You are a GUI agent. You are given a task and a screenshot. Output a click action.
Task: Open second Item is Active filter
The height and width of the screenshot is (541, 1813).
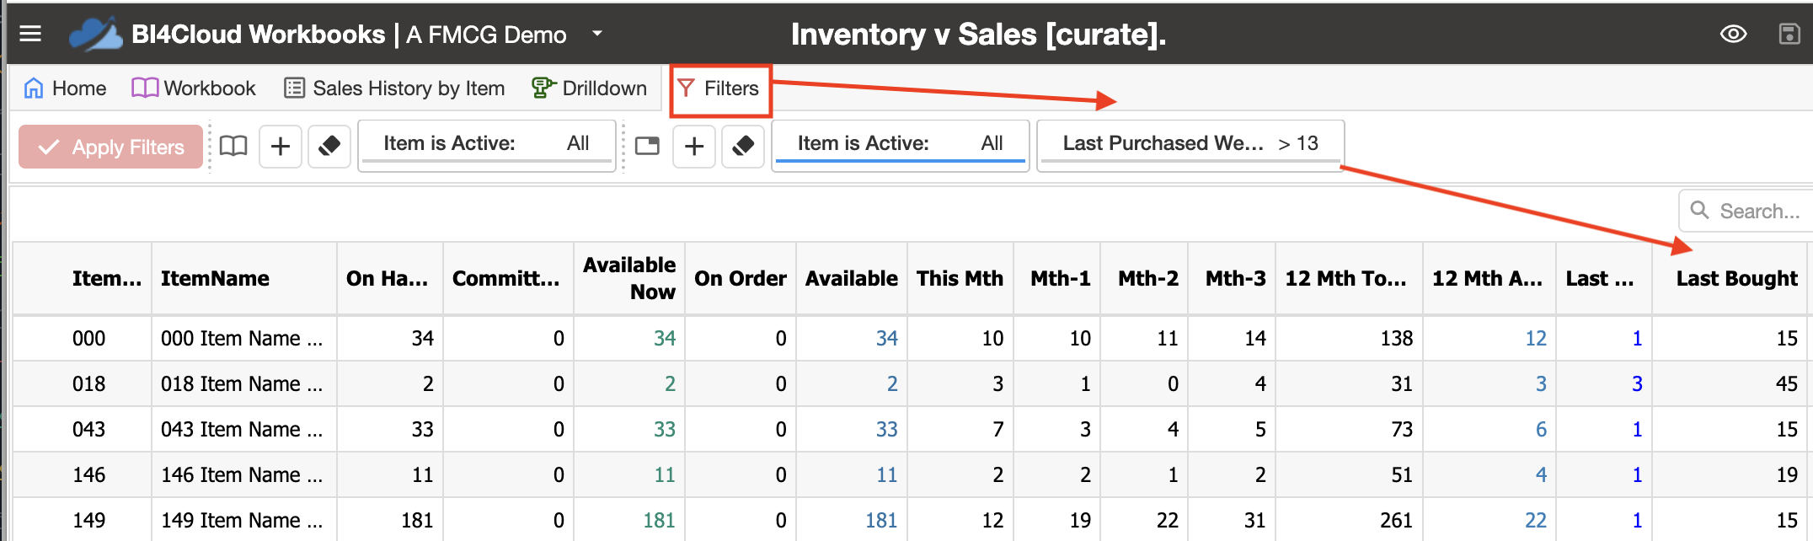901,145
